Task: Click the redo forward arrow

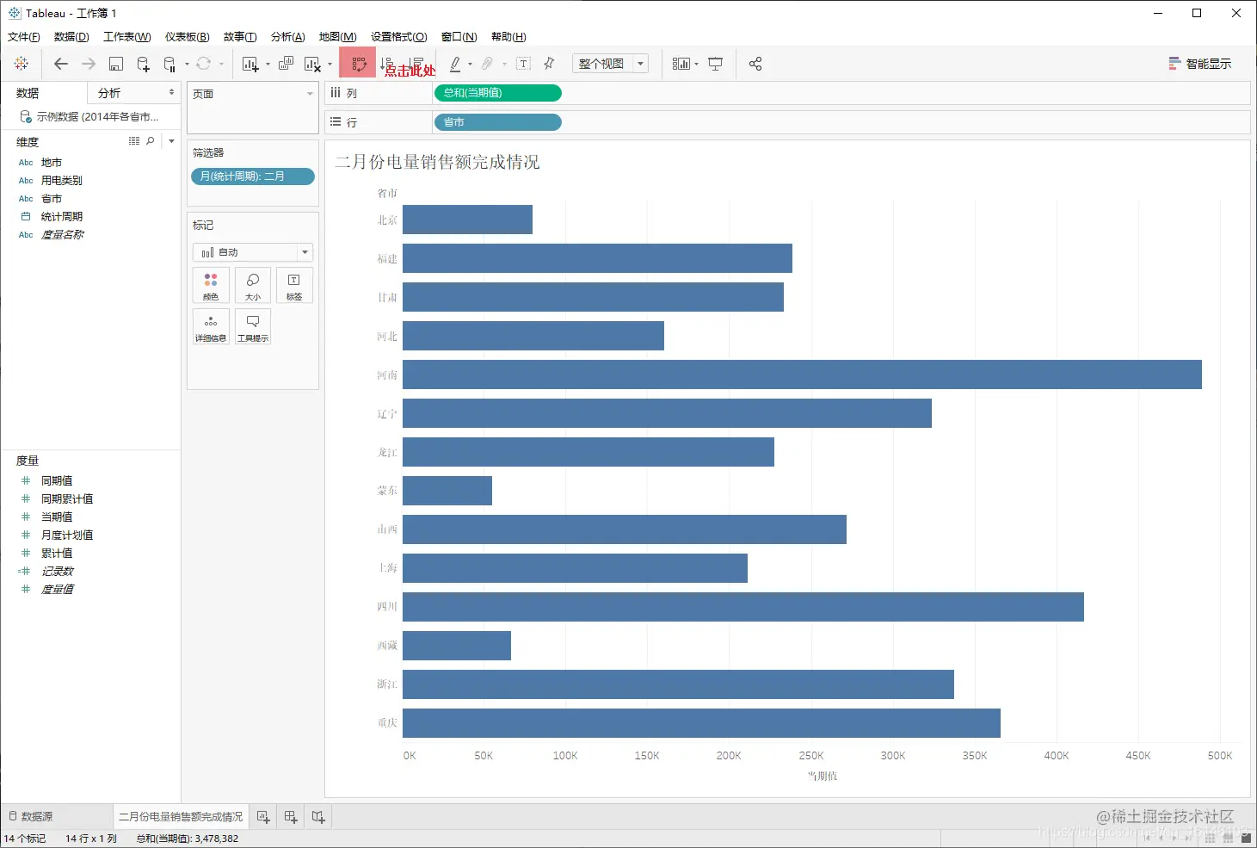Action: click(x=88, y=64)
